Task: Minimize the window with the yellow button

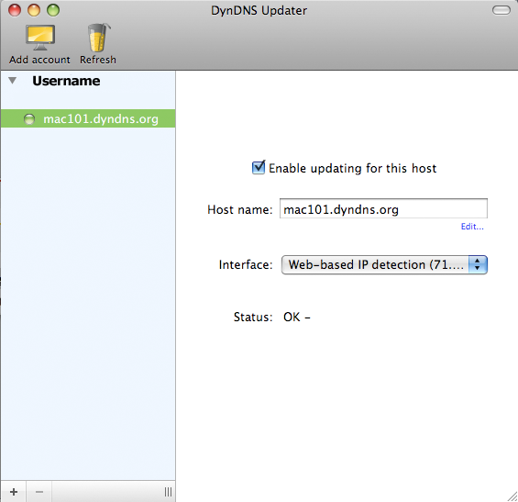Action: tap(34, 10)
